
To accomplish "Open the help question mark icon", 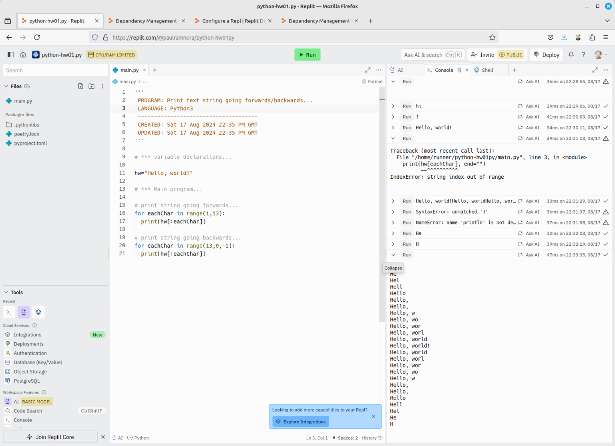I will pyautogui.click(x=583, y=55).
